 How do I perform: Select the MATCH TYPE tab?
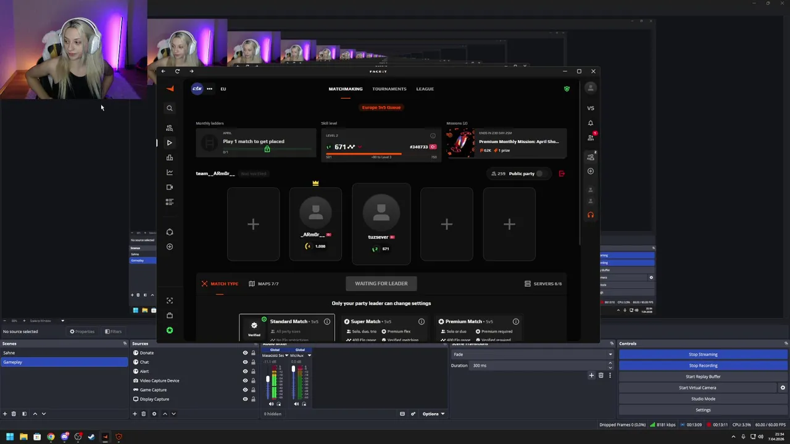[x=220, y=284]
